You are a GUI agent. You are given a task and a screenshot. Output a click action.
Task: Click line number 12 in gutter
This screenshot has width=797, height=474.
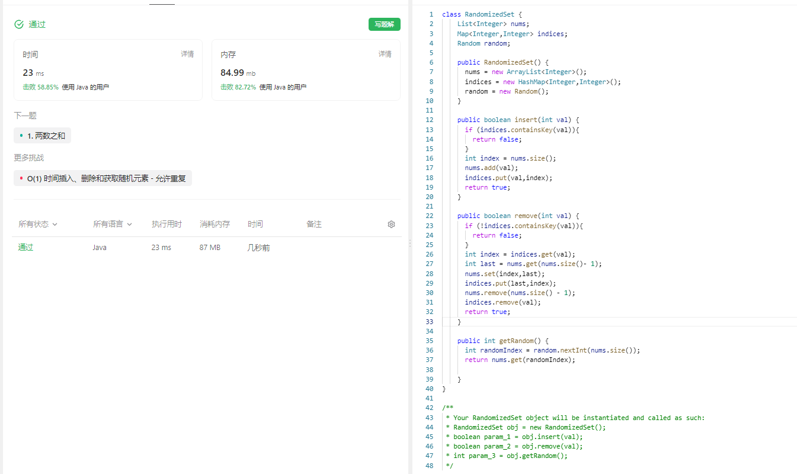(x=430, y=120)
